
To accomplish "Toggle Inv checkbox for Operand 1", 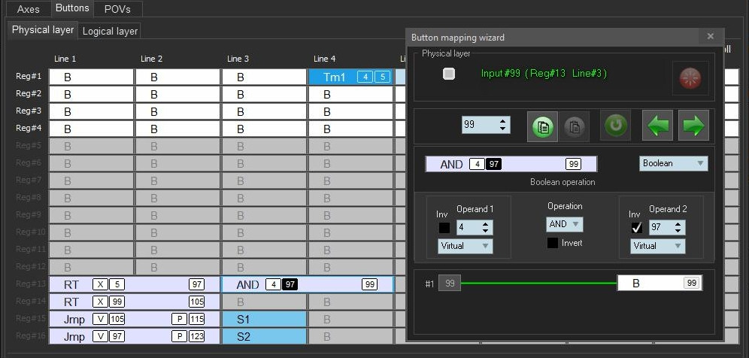I will pyautogui.click(x=444, y=228).
